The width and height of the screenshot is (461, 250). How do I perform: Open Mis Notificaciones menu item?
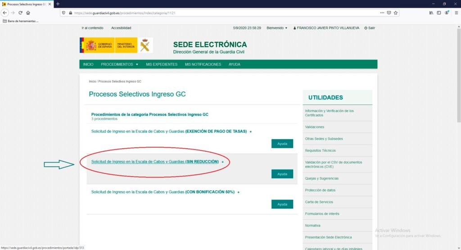(x=203, y=64)
